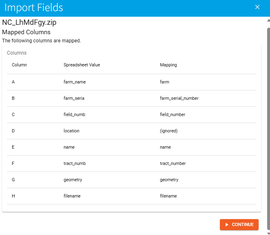The width and height of the screenshot is (270, 235).
Task: Select column letter D row
Action: coord(13,131)
